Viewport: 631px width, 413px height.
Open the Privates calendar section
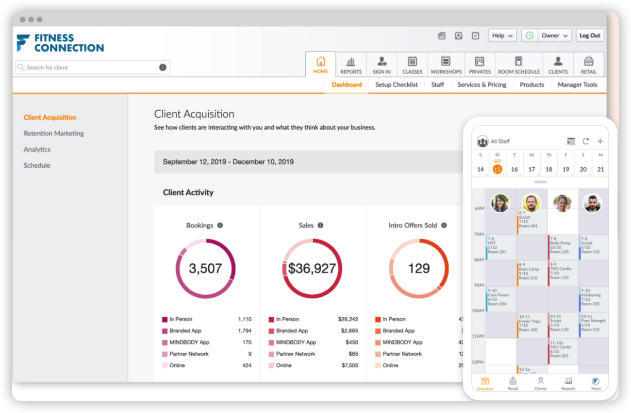480,65
